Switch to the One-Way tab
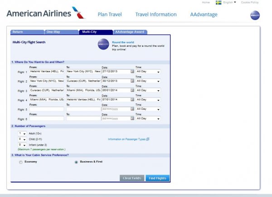This screenshot has width=272, height=197. click(56, 32)
